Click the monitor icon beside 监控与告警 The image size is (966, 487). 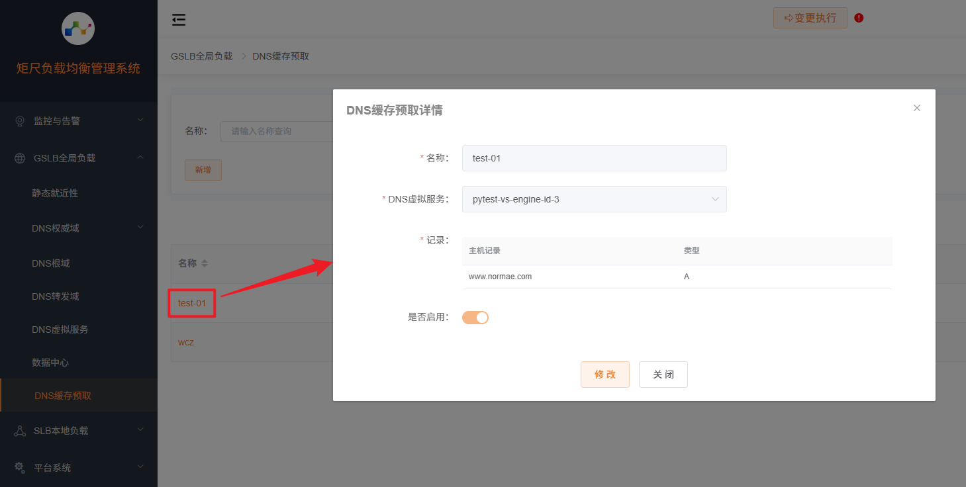(x=20, y=121)
